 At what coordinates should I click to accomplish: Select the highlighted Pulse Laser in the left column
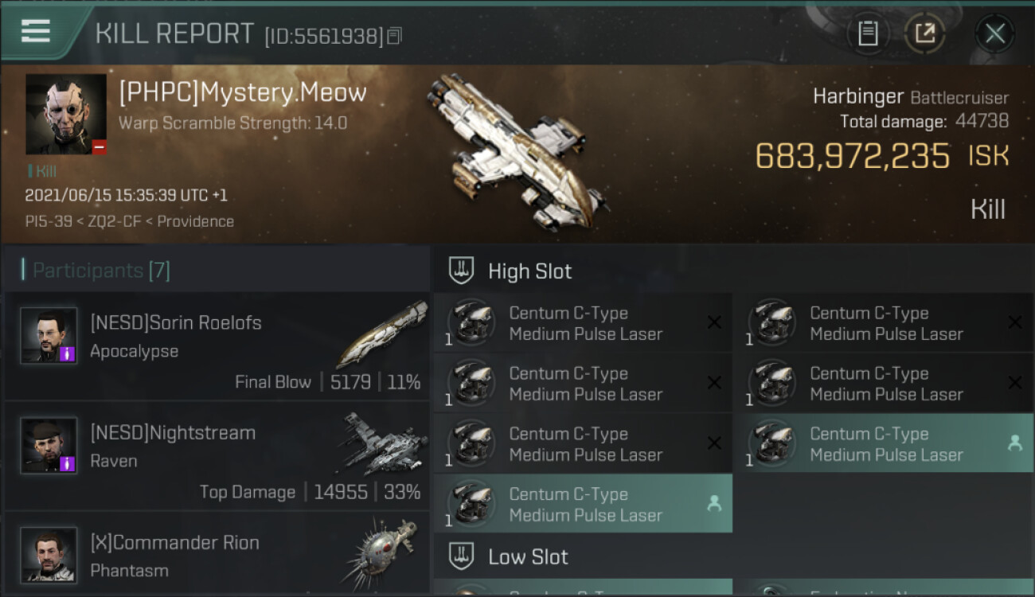coord(583,505)
